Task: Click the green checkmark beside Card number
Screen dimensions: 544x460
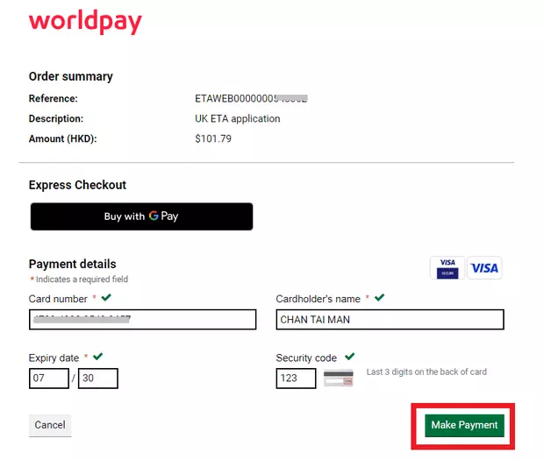Action: point(106,298)
